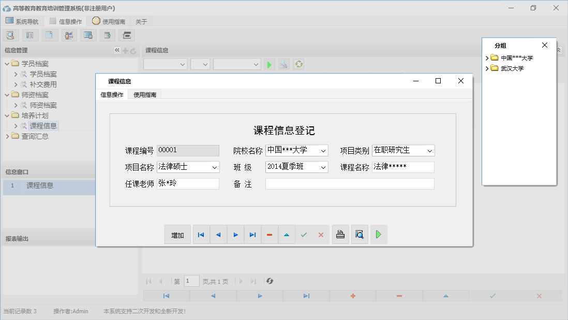Click the last-record navigation arrow
The width and height of the screenshot is (568, 320).
[x=252, y=234]
